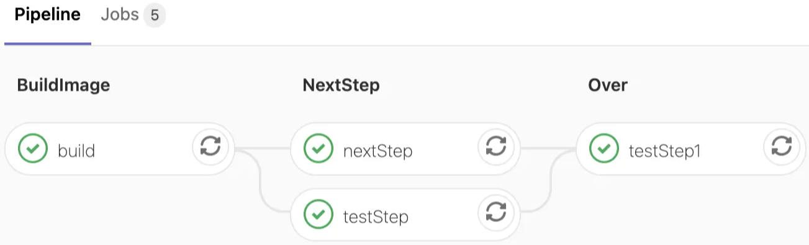Click the passed status icon of build
This screenshot has height=245, width=809.
pyautogui.click(x=32, y=149)
